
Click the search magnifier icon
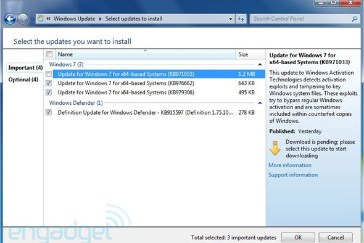click(x=355, y=19)
